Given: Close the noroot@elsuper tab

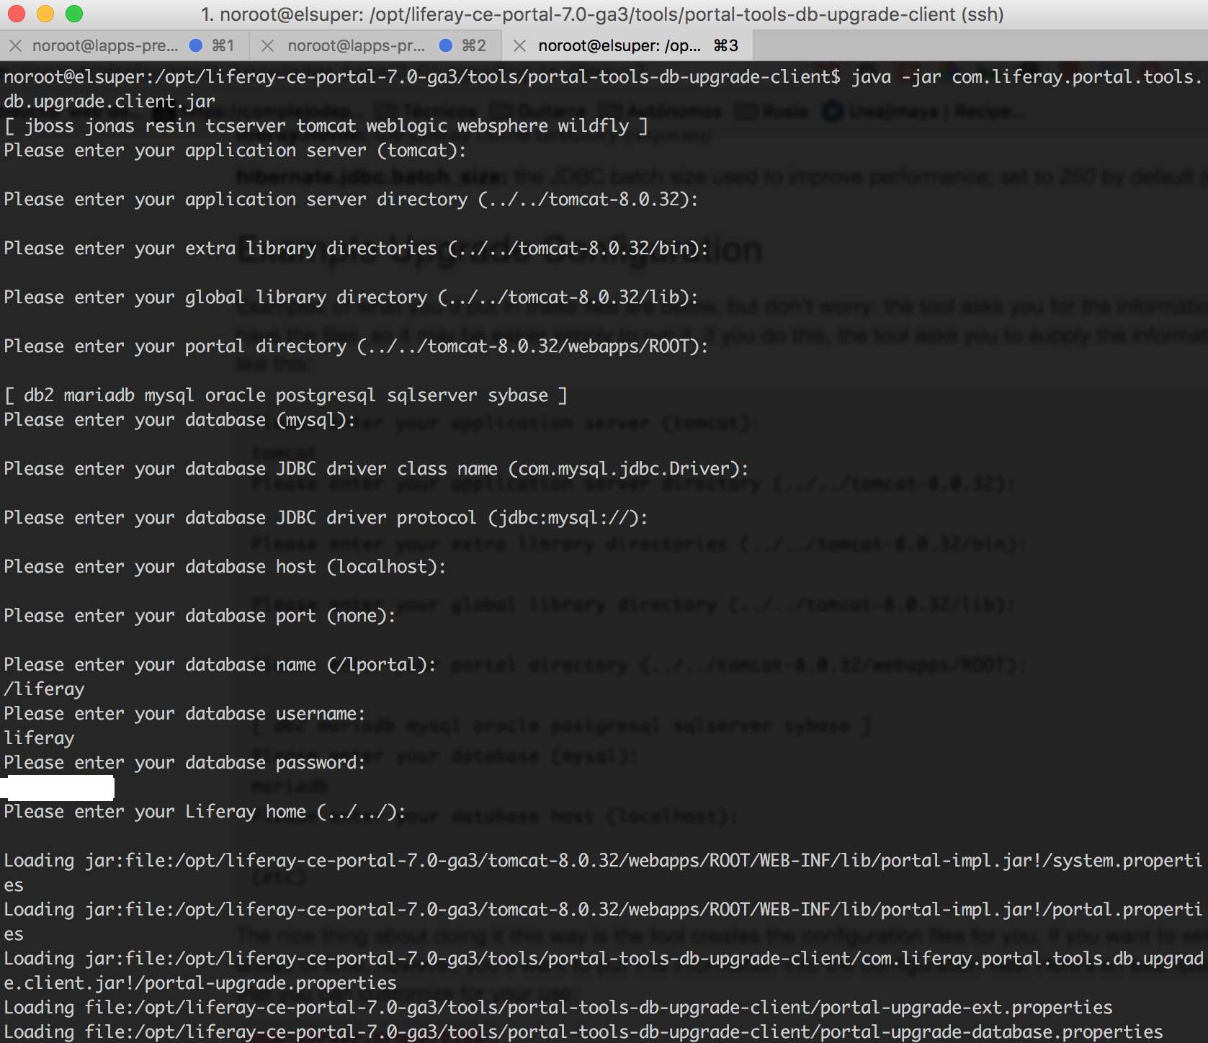Looking at the screenshot, I should (x=519, y=46).
